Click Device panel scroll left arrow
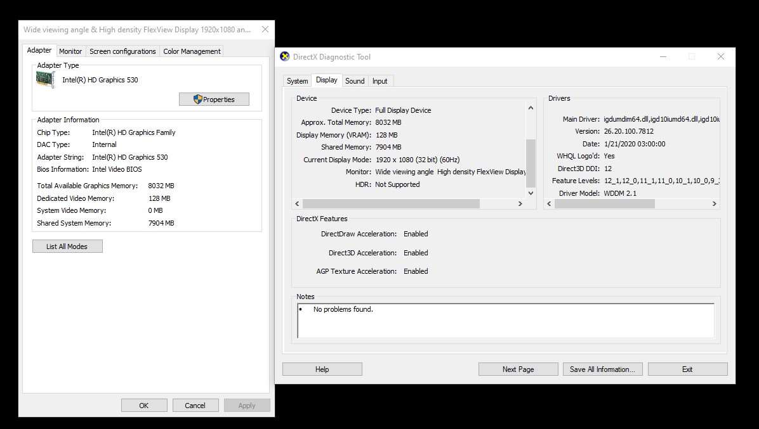Viewport: 759px width, 429px height. pyautogui.click(x=297, y=204)
